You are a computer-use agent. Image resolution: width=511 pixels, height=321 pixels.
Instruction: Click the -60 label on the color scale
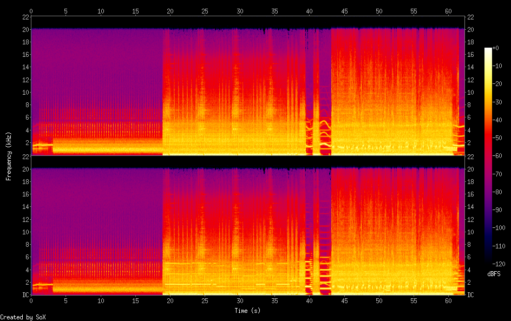click(497, 156)
